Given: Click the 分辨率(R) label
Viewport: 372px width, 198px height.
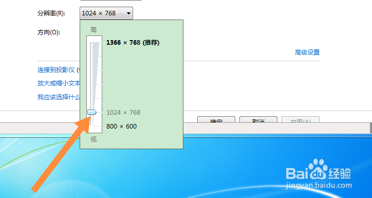Looking at the screenshot, I should point(51,13).
